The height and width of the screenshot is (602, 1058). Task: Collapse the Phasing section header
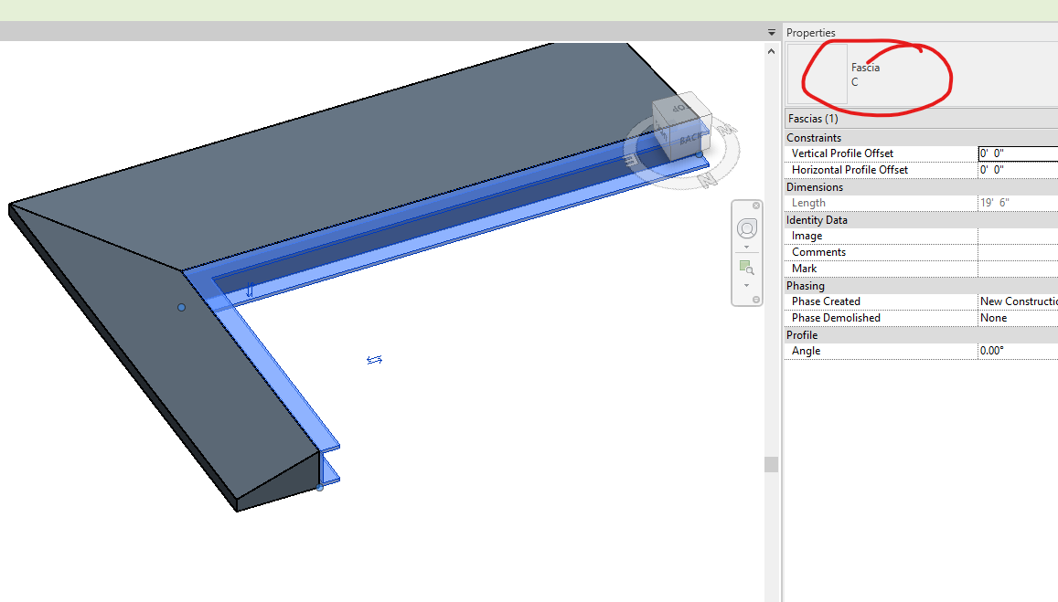921,286
